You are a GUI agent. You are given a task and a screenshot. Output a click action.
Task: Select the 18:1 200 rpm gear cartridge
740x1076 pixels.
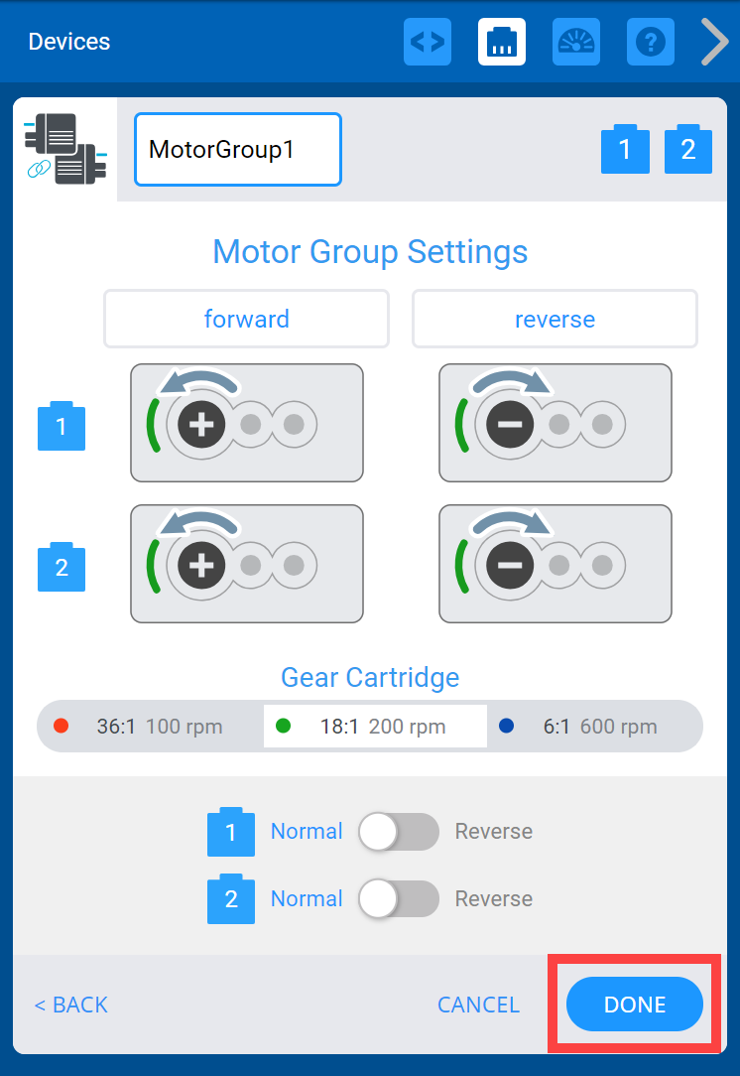pos(375,727)
